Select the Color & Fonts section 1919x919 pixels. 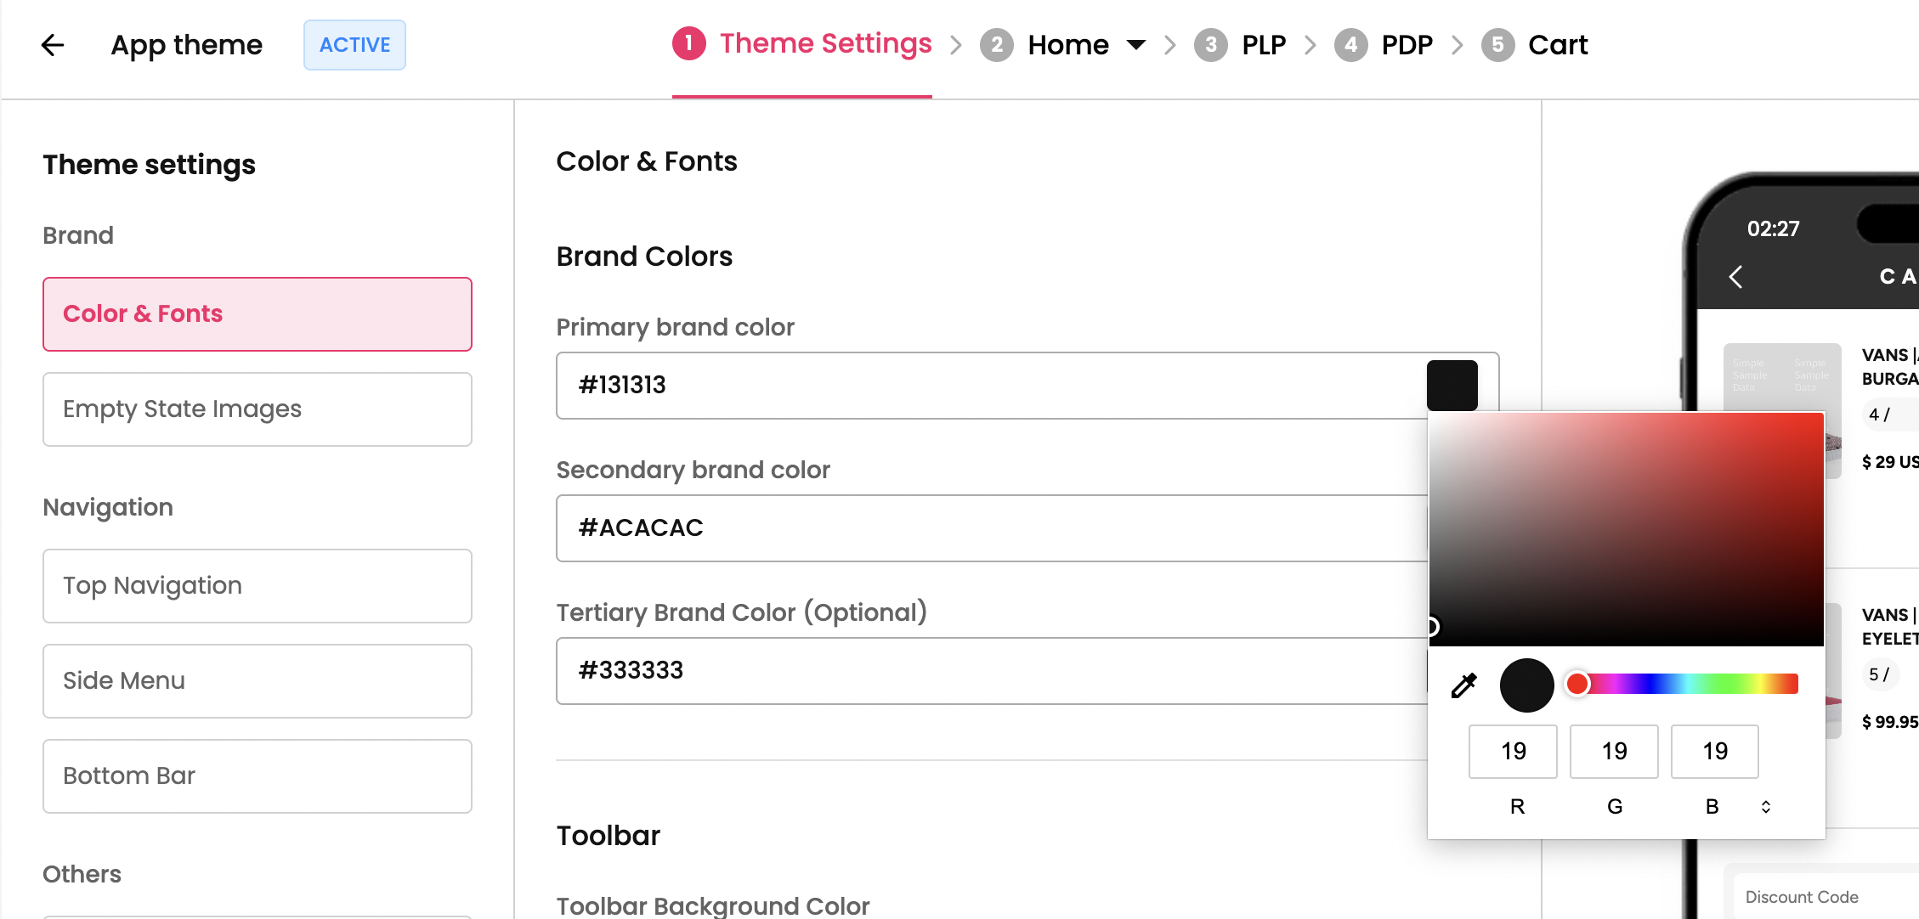click(257, 314)
